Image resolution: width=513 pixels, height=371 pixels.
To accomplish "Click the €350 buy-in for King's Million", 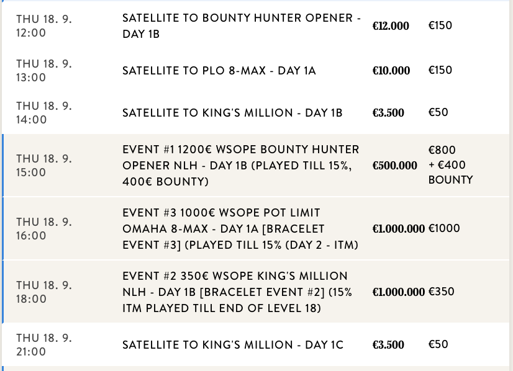I will pos(440,292).
